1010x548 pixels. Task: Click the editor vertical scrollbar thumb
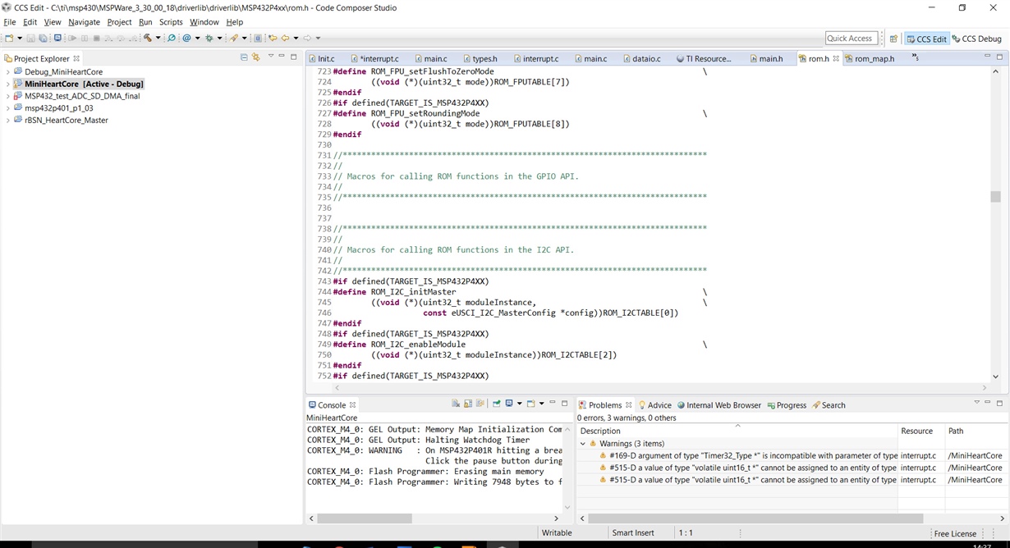tap(995, 197)
